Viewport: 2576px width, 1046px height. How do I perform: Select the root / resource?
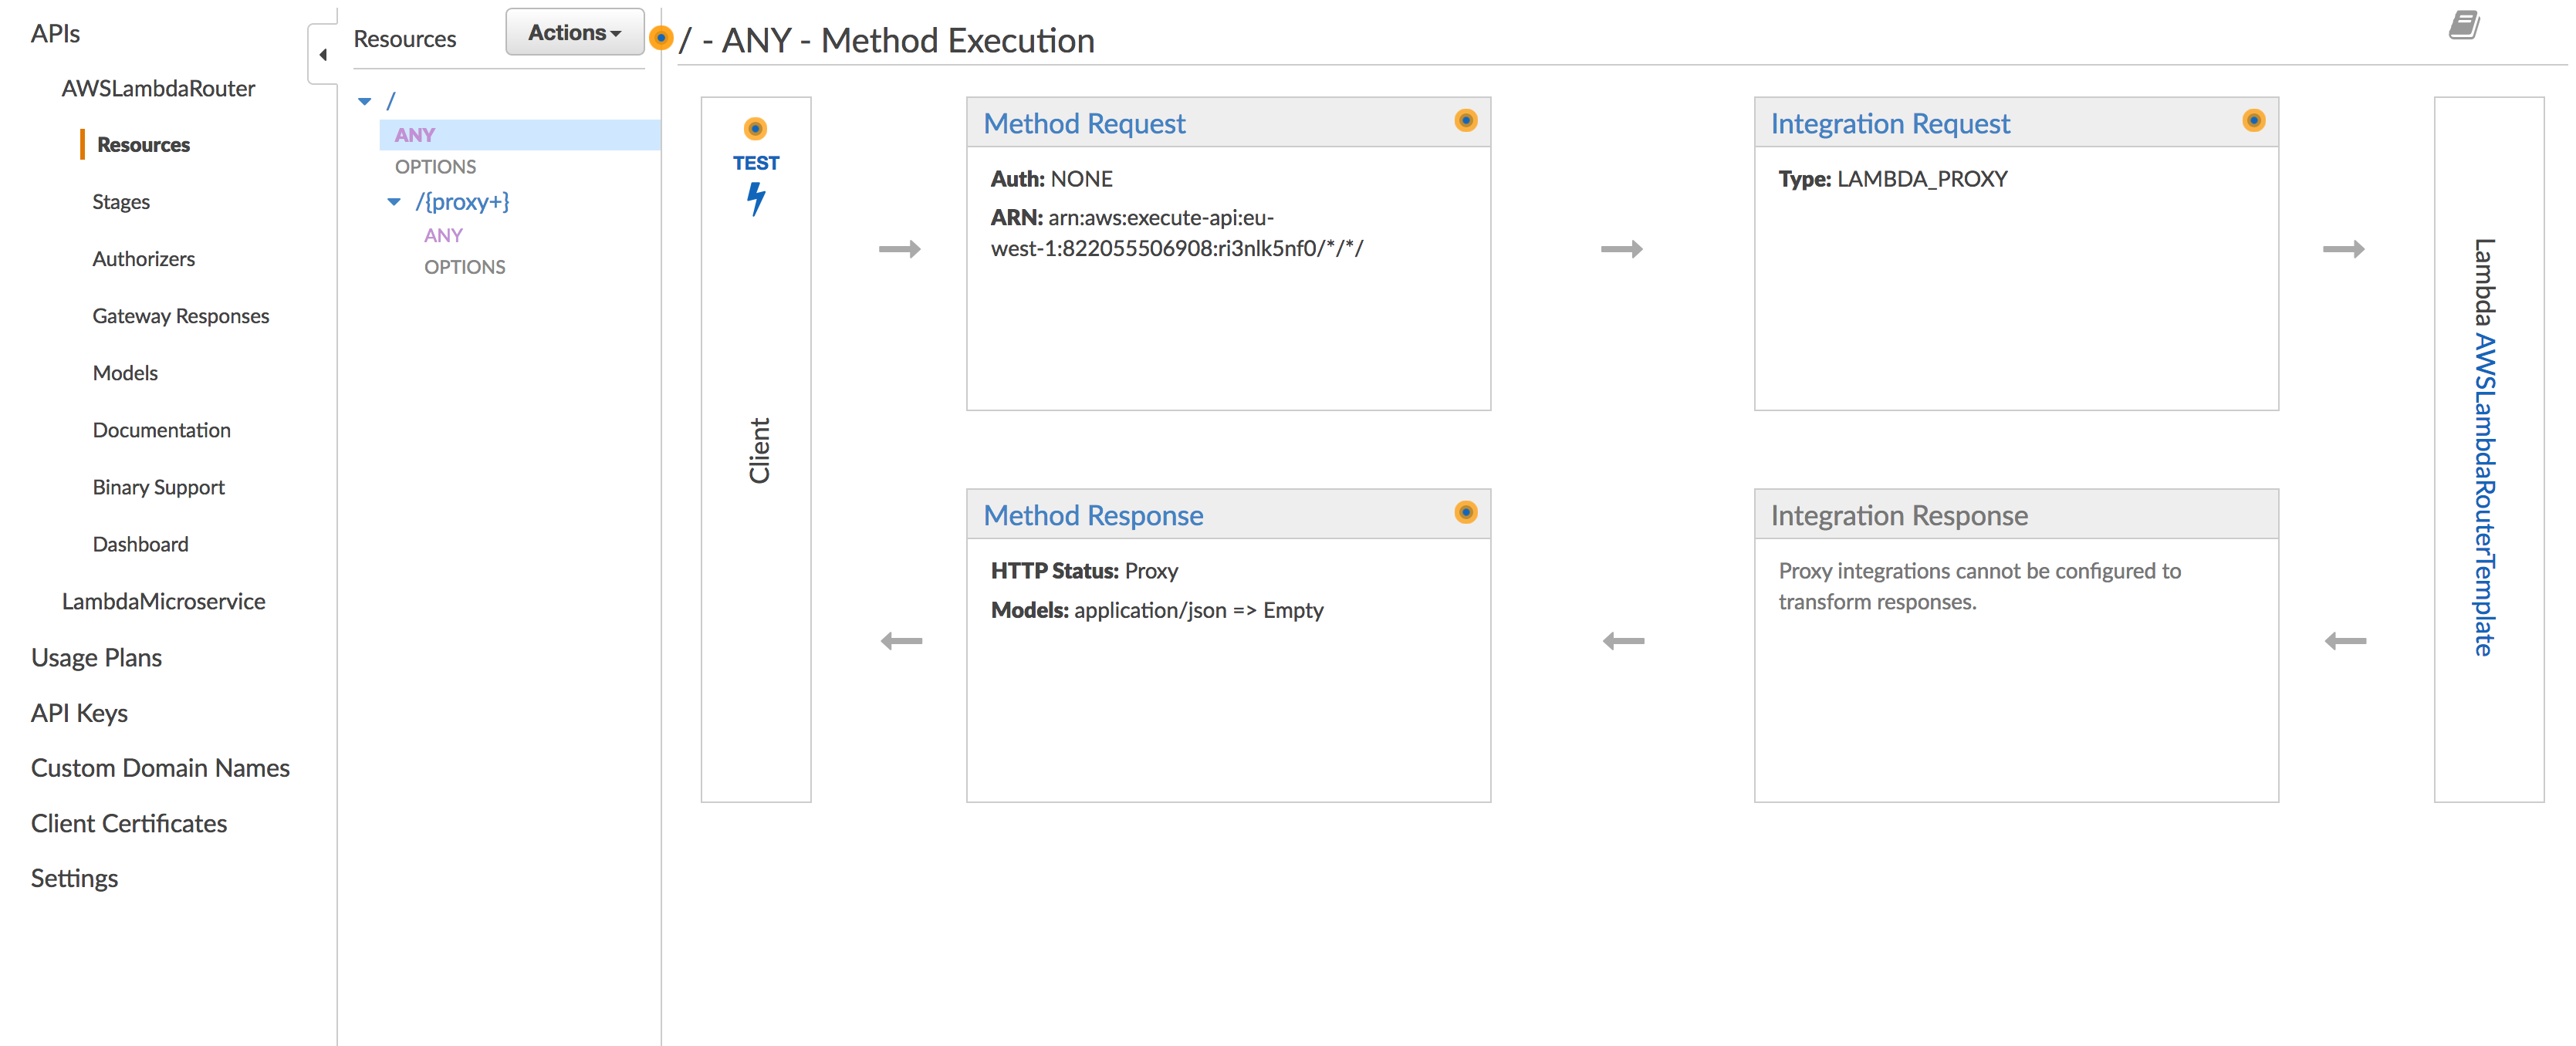point(390,101)
